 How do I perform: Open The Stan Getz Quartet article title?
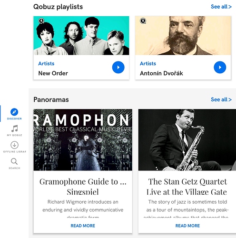187,187
